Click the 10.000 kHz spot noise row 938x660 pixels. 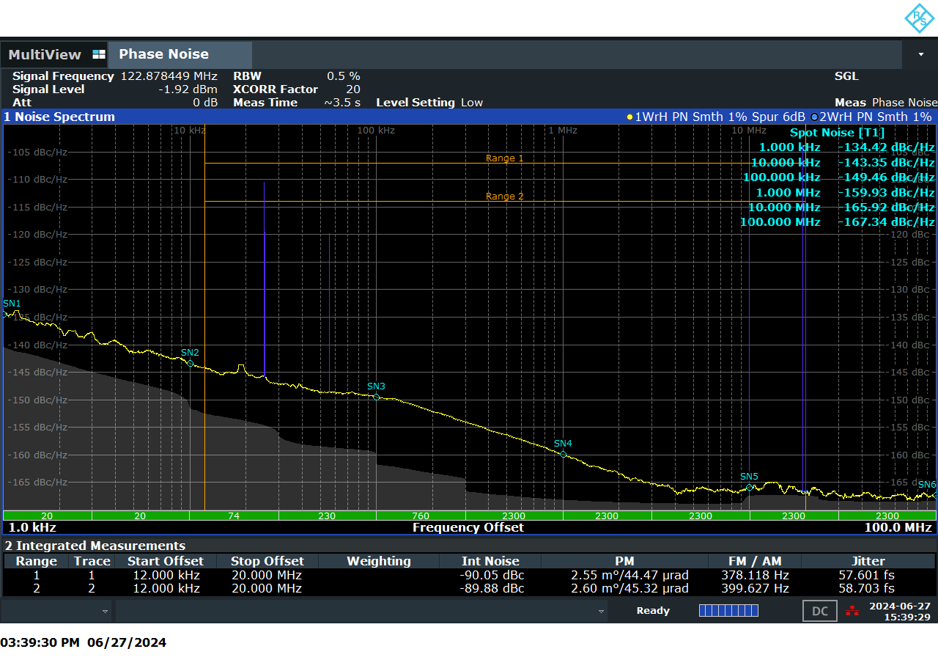pos(843,163)
